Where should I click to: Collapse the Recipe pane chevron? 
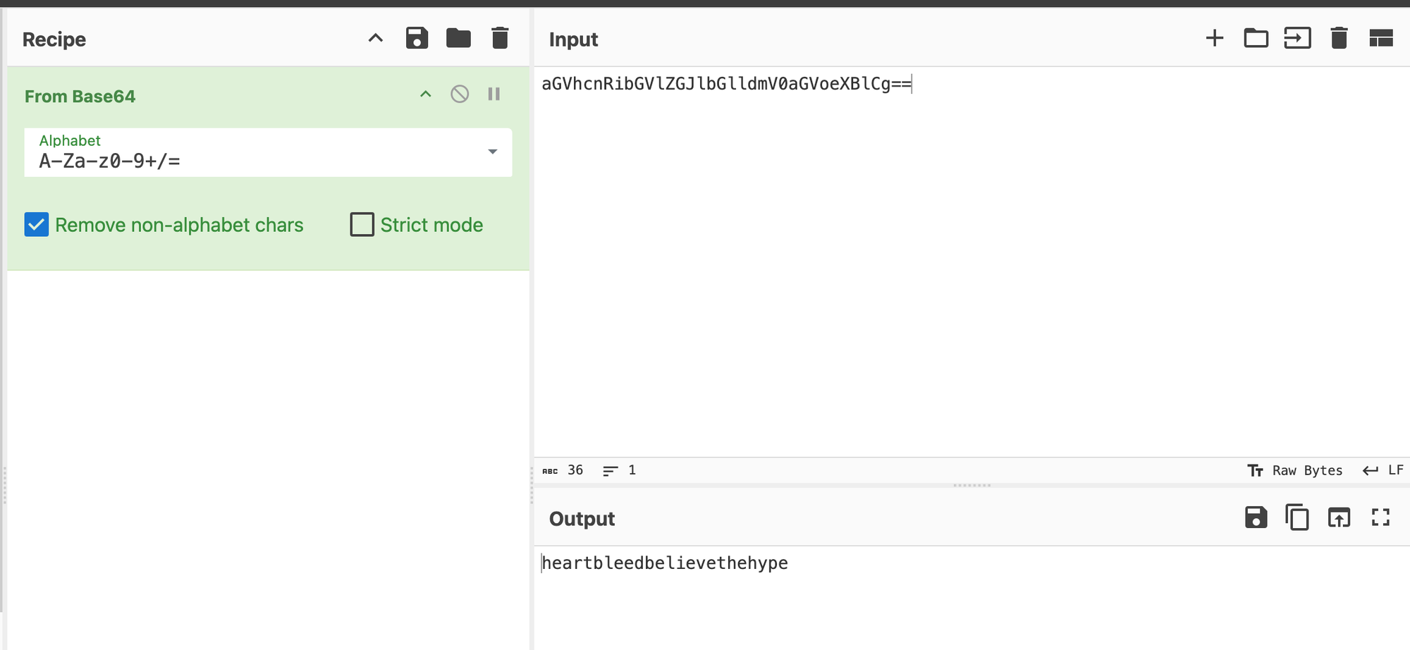click(x=376, y=38)
